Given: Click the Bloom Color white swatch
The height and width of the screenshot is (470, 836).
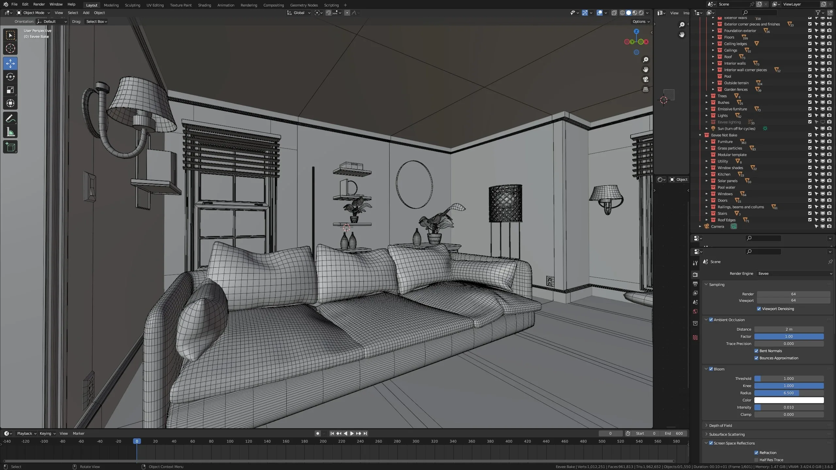Looking at the screenshot, I should [789, 400].
